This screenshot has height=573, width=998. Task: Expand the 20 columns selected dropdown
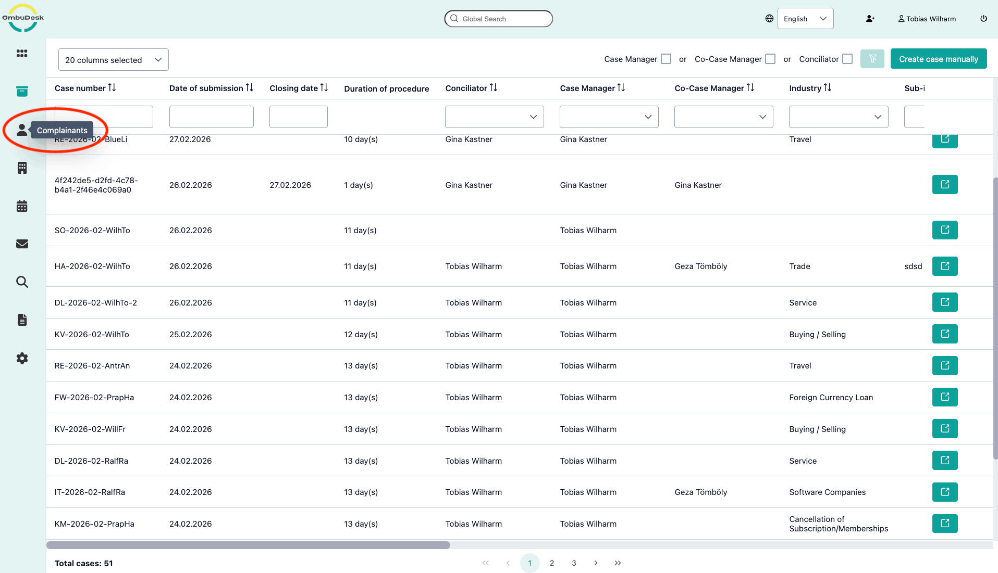point(113,60)
